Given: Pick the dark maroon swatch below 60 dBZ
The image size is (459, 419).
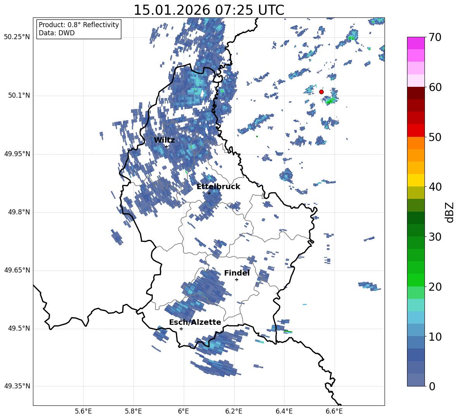Looking at the screenshot, I should (x=416, y=93).
